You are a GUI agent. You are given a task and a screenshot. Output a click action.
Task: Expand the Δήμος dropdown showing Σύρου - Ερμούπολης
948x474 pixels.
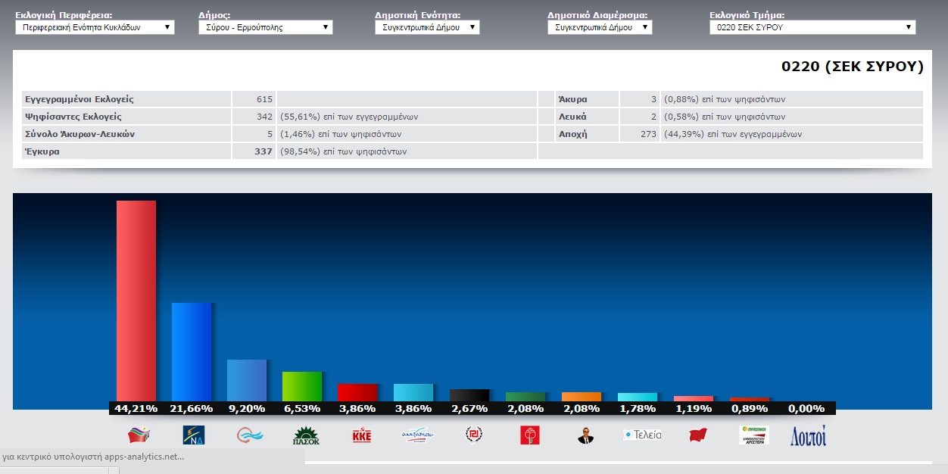(x=265, y=27)
